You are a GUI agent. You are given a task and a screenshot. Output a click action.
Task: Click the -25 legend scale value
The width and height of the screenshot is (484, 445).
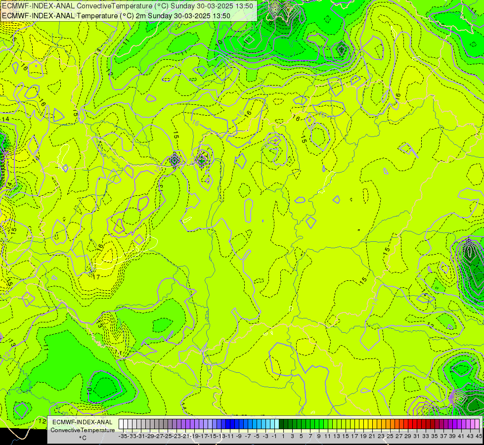point(168,437)
